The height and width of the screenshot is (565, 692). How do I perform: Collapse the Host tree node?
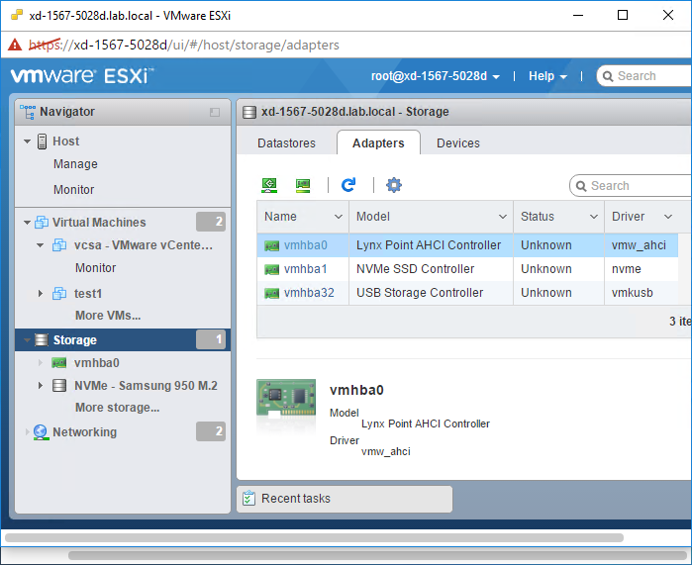[27, 141]
